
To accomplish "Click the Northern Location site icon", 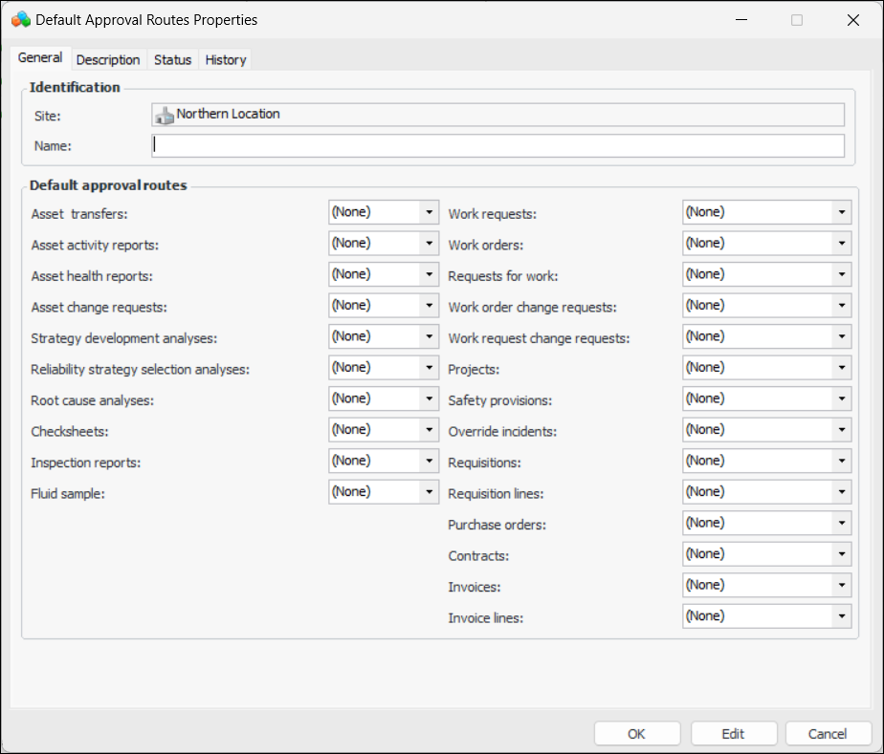I will coord(165,115).
